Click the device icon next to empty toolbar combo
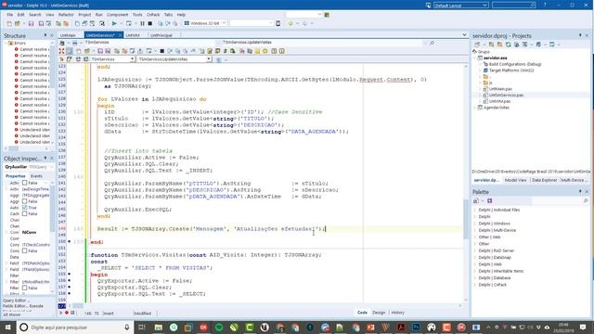 278,23
